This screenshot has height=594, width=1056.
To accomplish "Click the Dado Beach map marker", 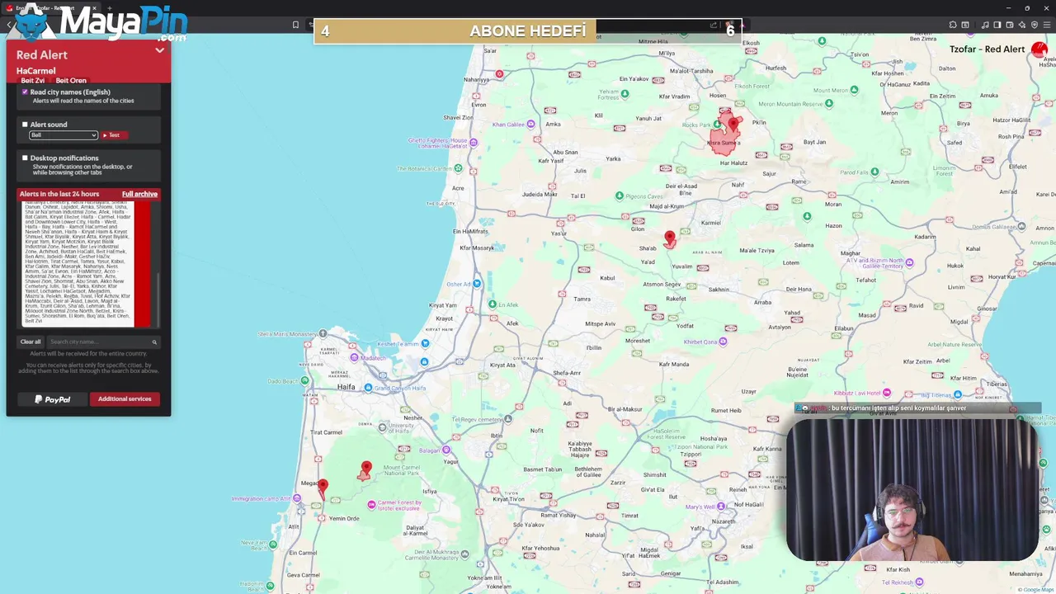I will pos(304,380).
